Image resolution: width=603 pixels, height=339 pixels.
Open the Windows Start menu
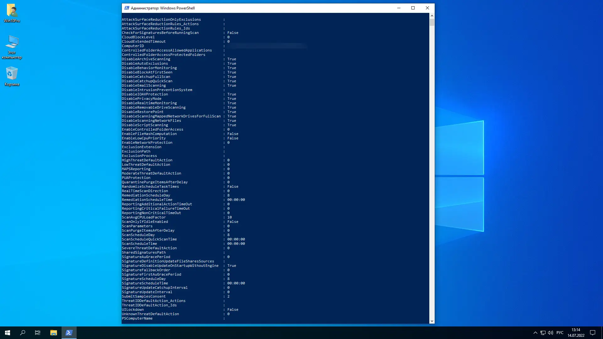coord(8,333)
